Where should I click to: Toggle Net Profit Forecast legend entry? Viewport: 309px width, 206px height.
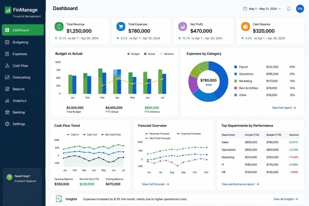(x=158, y=138)
